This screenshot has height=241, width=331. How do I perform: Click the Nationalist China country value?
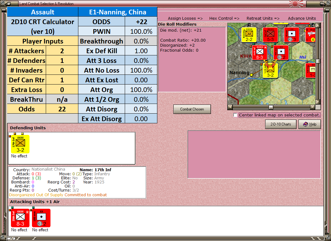tap(48, 169)
